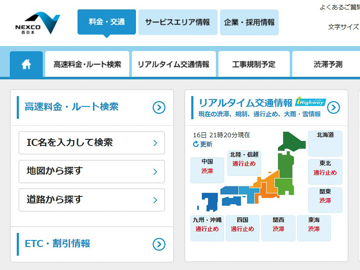
Task: Click よくあるご質問 link at top
Action: [x=339, y=7]
